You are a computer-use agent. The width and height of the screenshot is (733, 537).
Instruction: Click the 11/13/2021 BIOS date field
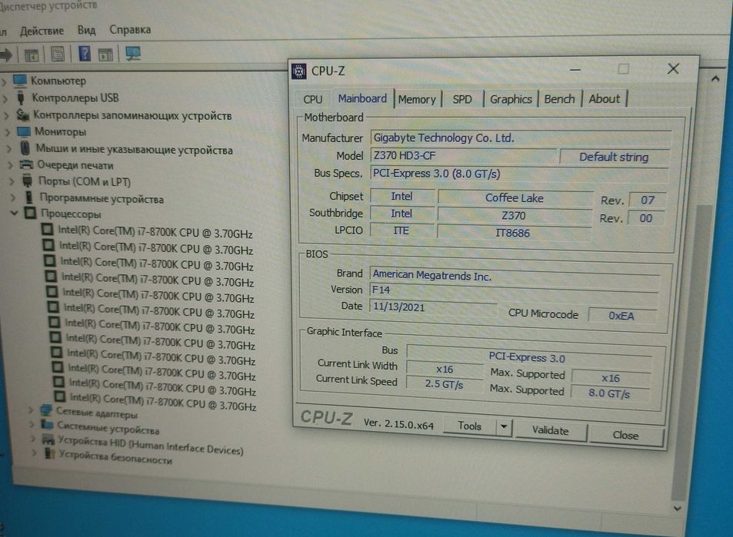433,307
